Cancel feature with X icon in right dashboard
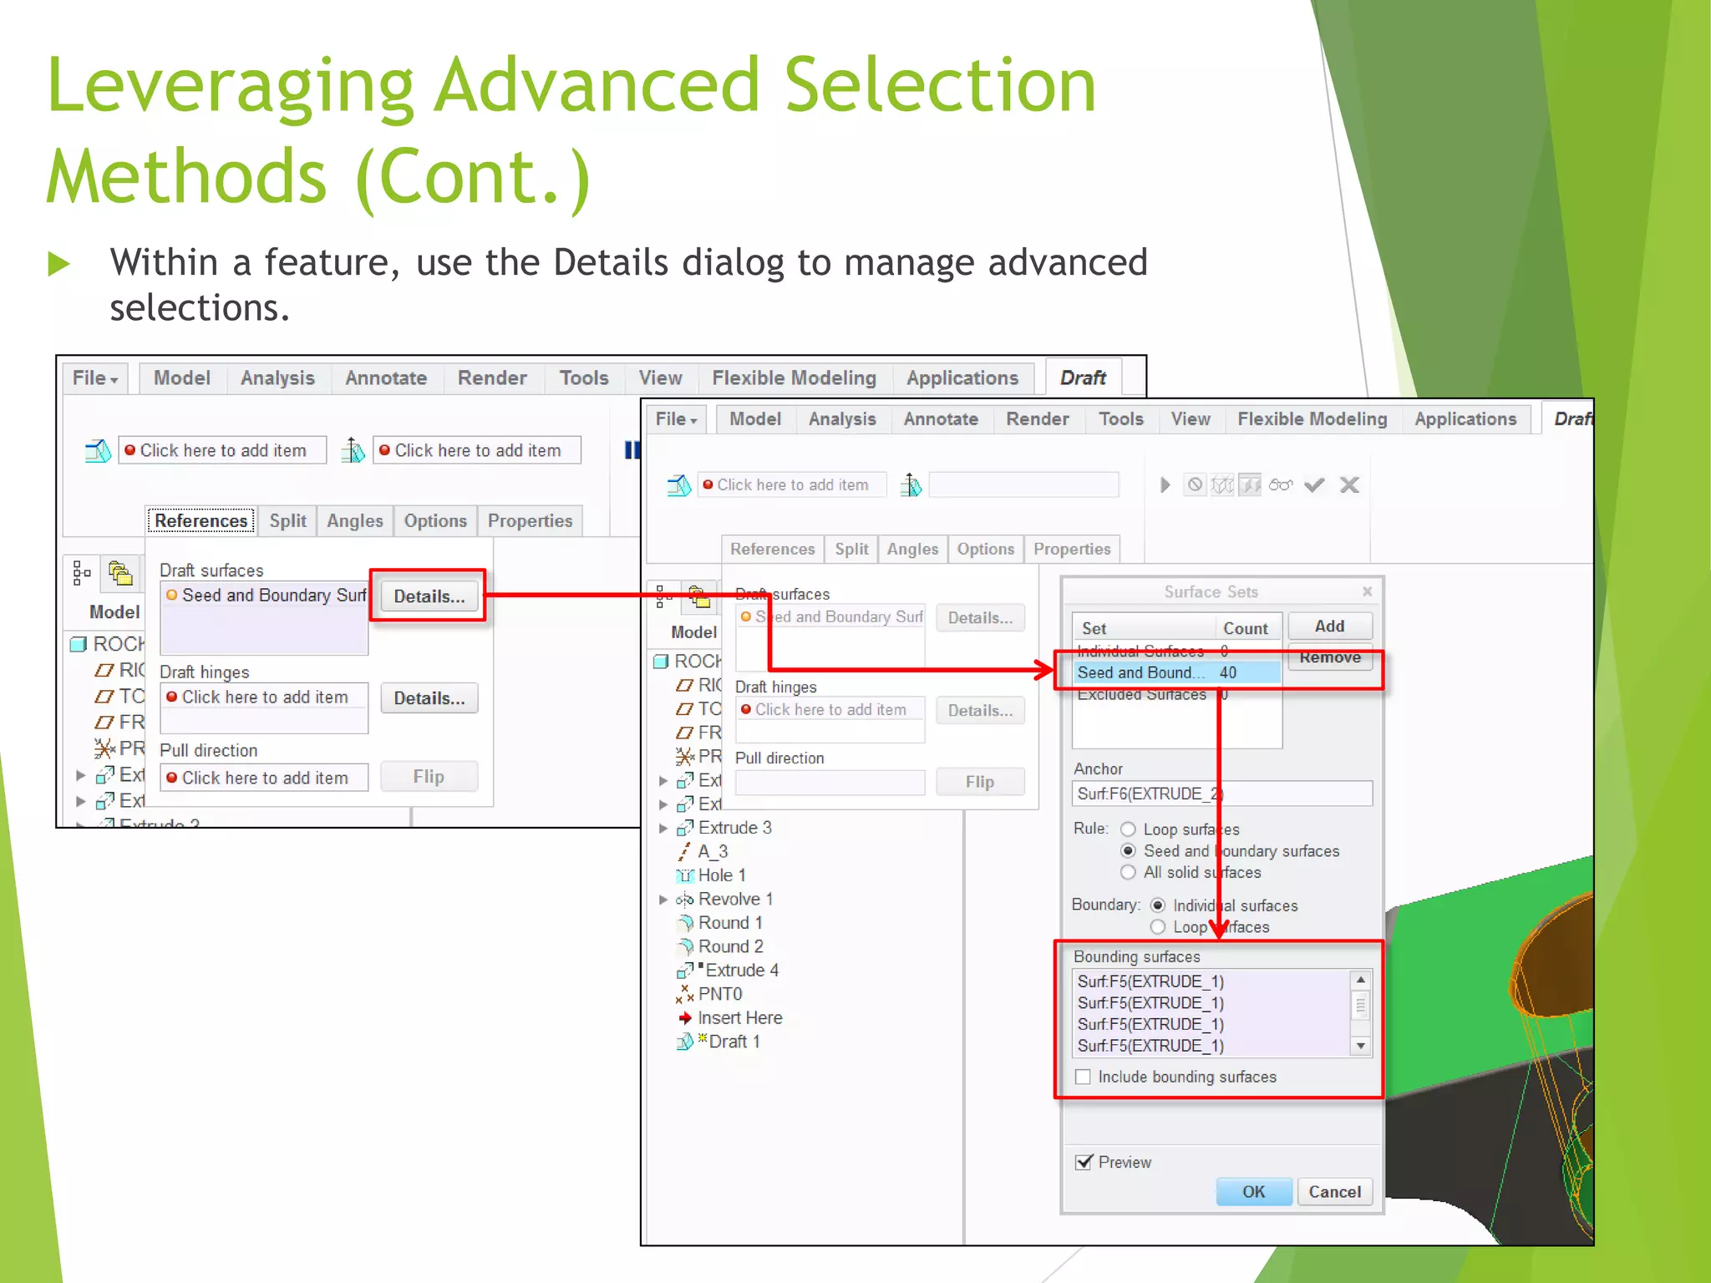 [x=1349, y=485]
